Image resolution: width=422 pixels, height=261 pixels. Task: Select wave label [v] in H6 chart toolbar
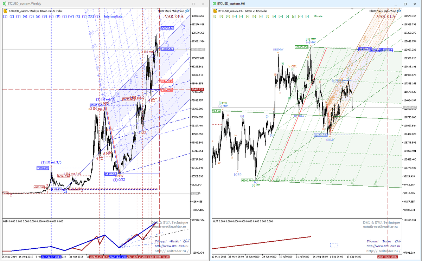pyautogui.click(x=241, y=16)
